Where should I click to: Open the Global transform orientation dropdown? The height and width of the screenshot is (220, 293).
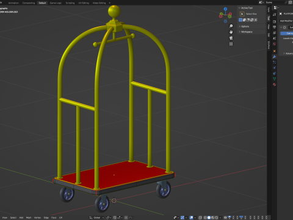[x=97, y=218]
